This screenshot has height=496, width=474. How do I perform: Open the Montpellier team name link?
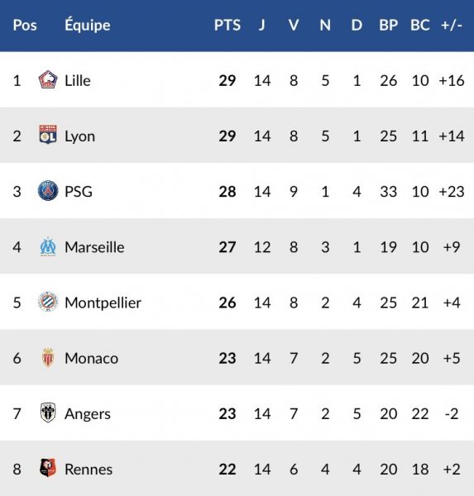tap(103, 303)
